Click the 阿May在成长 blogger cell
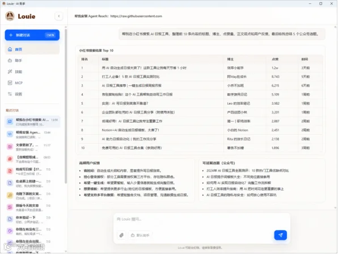 pyautogui.click(x=237, y=77)
